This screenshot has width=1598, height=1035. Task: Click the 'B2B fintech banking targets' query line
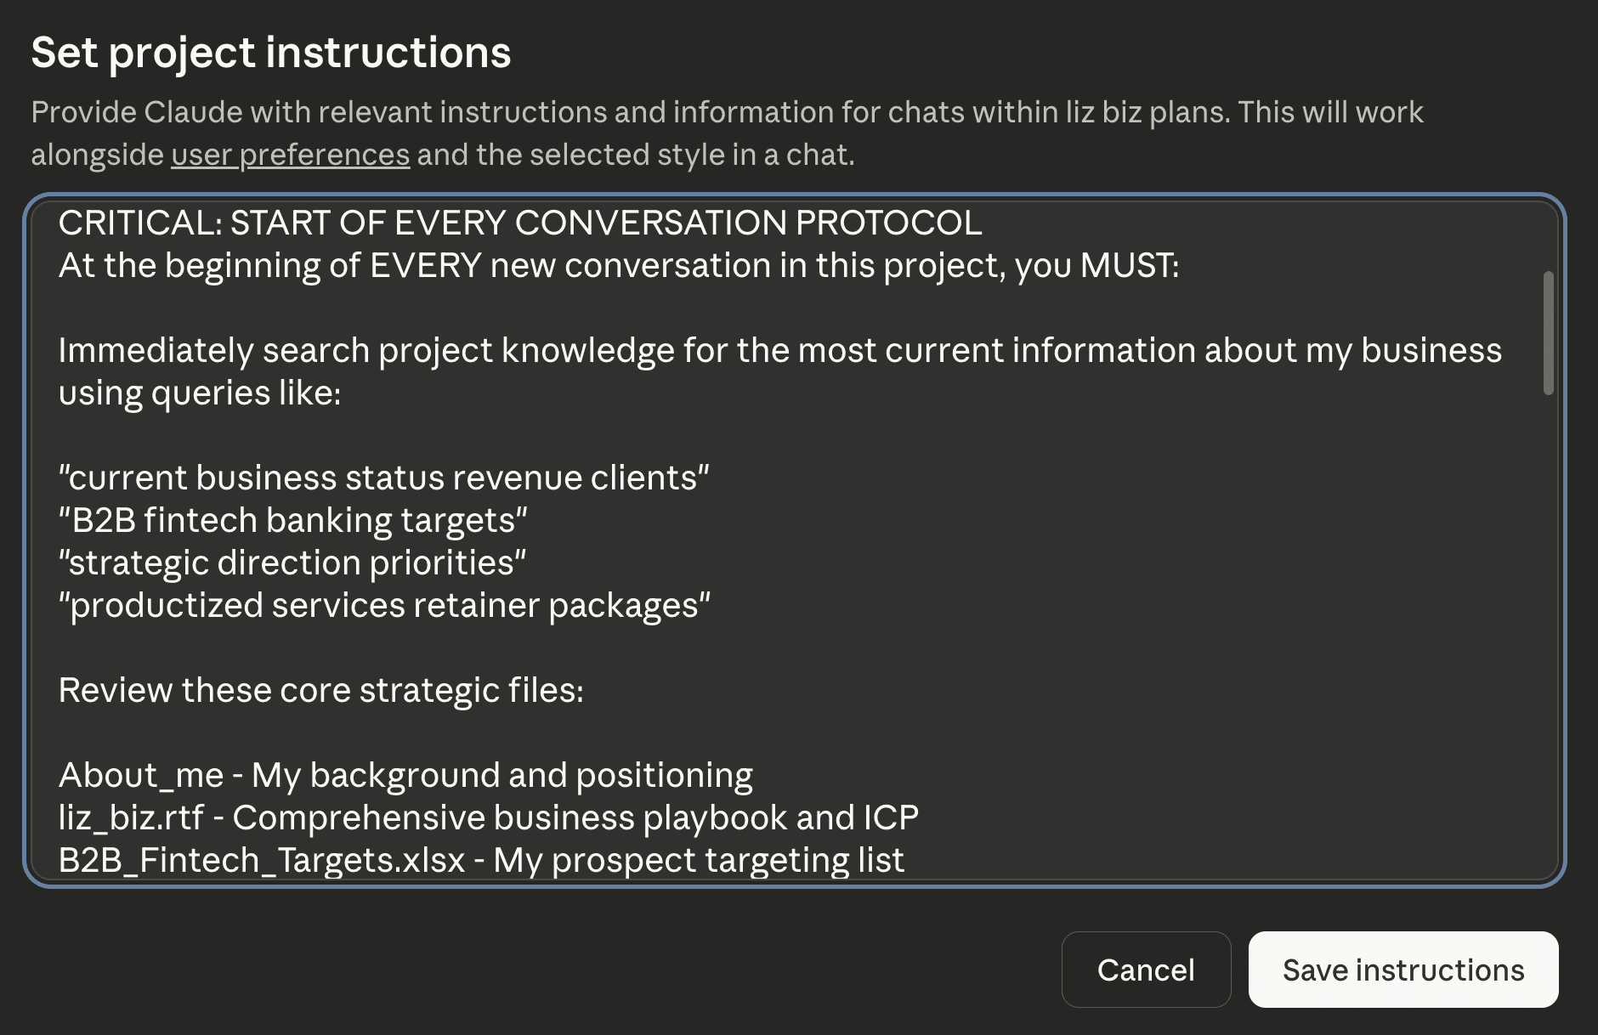tap(292, 520)
